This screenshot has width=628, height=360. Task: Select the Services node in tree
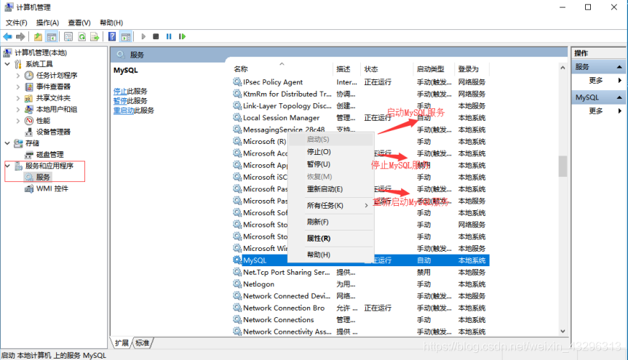point(43,177)
